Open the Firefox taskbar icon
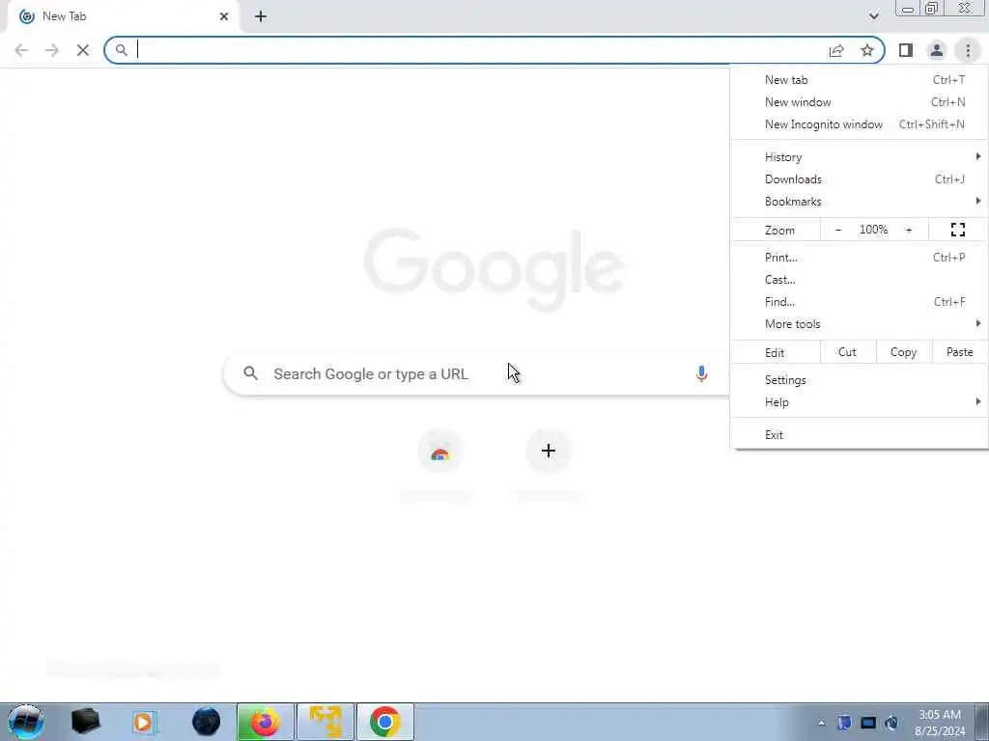The width and height of the screenshot is (989, 741). tap(266, 722)
